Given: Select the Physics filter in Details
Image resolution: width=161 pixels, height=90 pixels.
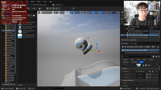Looking at the screenshot, I should (151, 59).
